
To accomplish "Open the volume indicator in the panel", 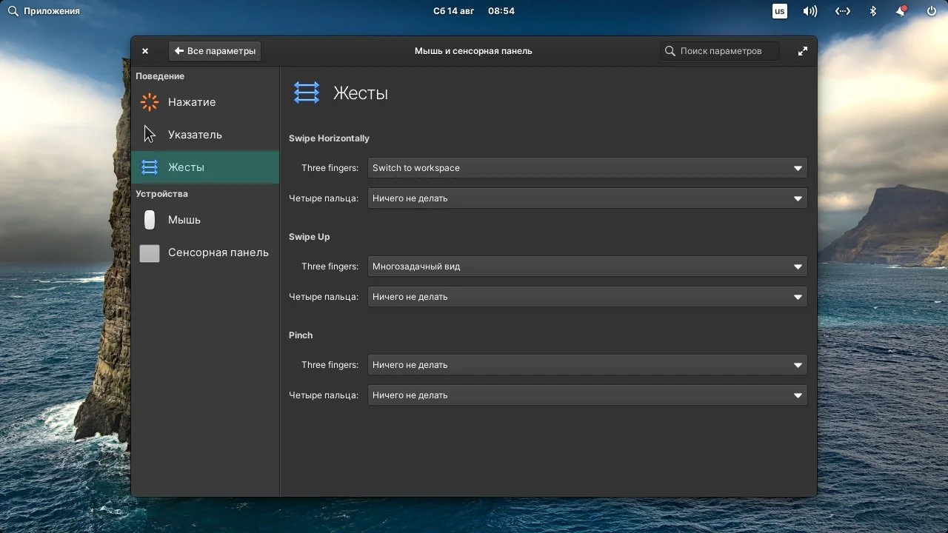I will pyautogui.click(x=810, y=10).
